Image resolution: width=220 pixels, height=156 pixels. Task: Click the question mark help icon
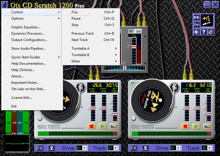203,32
